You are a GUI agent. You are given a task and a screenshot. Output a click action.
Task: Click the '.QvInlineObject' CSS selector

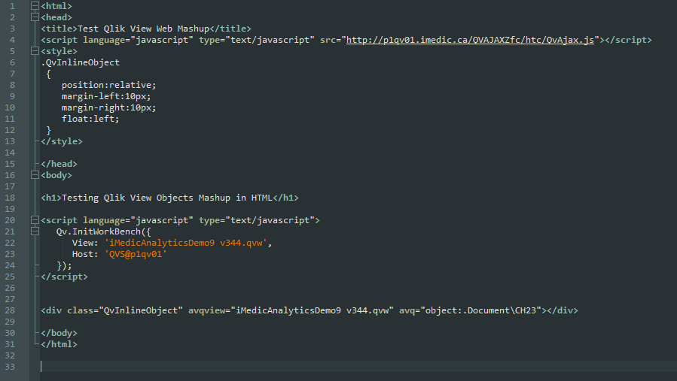(81, 62)
